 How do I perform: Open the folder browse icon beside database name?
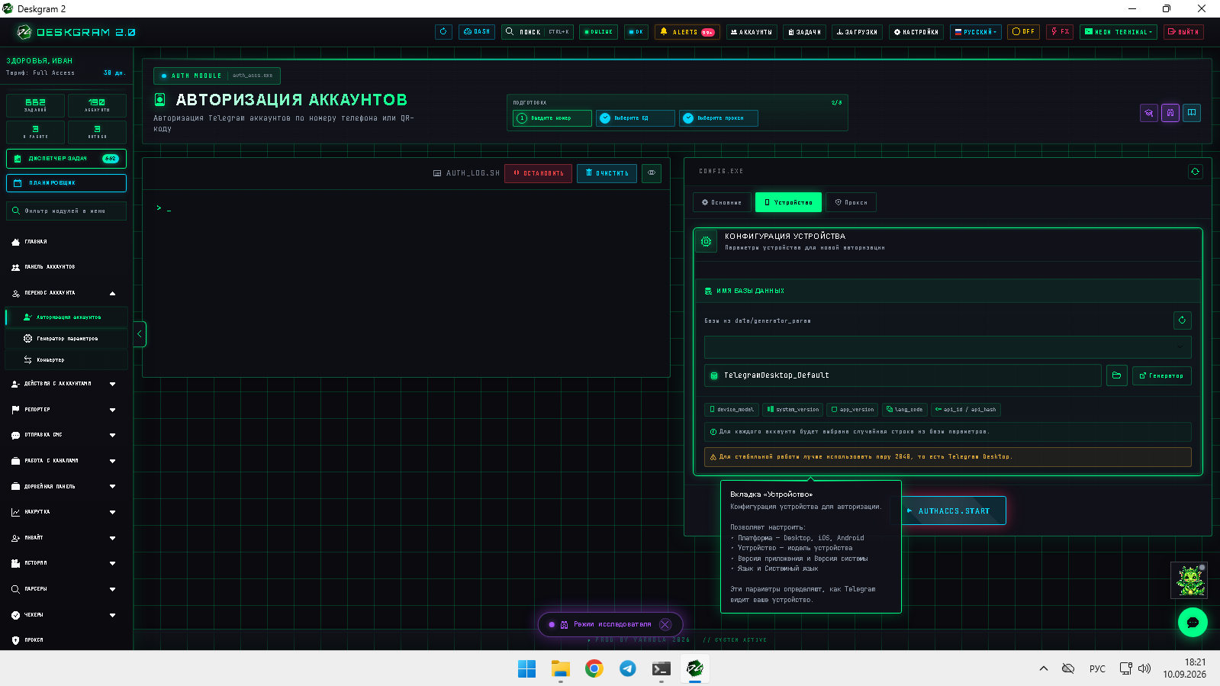(1116, 375)
